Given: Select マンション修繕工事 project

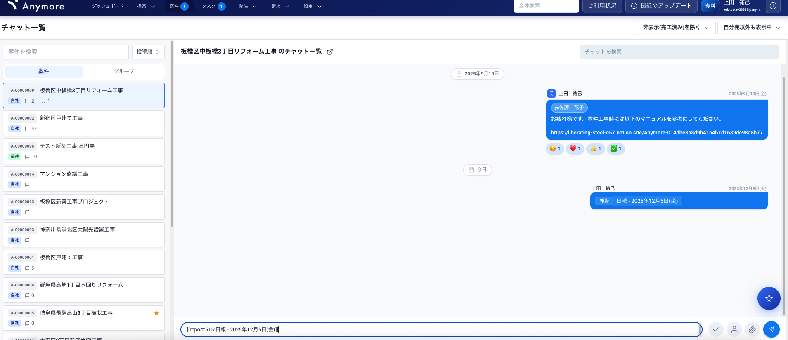Looking at the screenshot, I should [x=84, y=179].
